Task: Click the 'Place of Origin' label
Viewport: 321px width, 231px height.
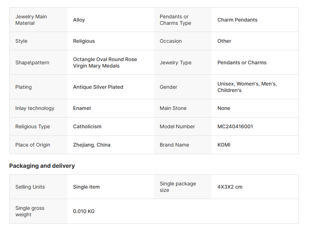Action: (x=32, y=145)
